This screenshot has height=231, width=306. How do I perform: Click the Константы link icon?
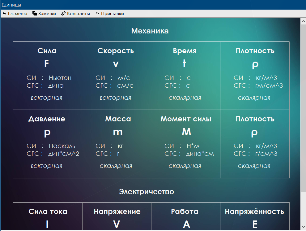coord(63,14)
